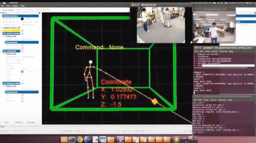Open the text editor dock icon
Screen dimensions: 256x143
[x=95, y=139]
